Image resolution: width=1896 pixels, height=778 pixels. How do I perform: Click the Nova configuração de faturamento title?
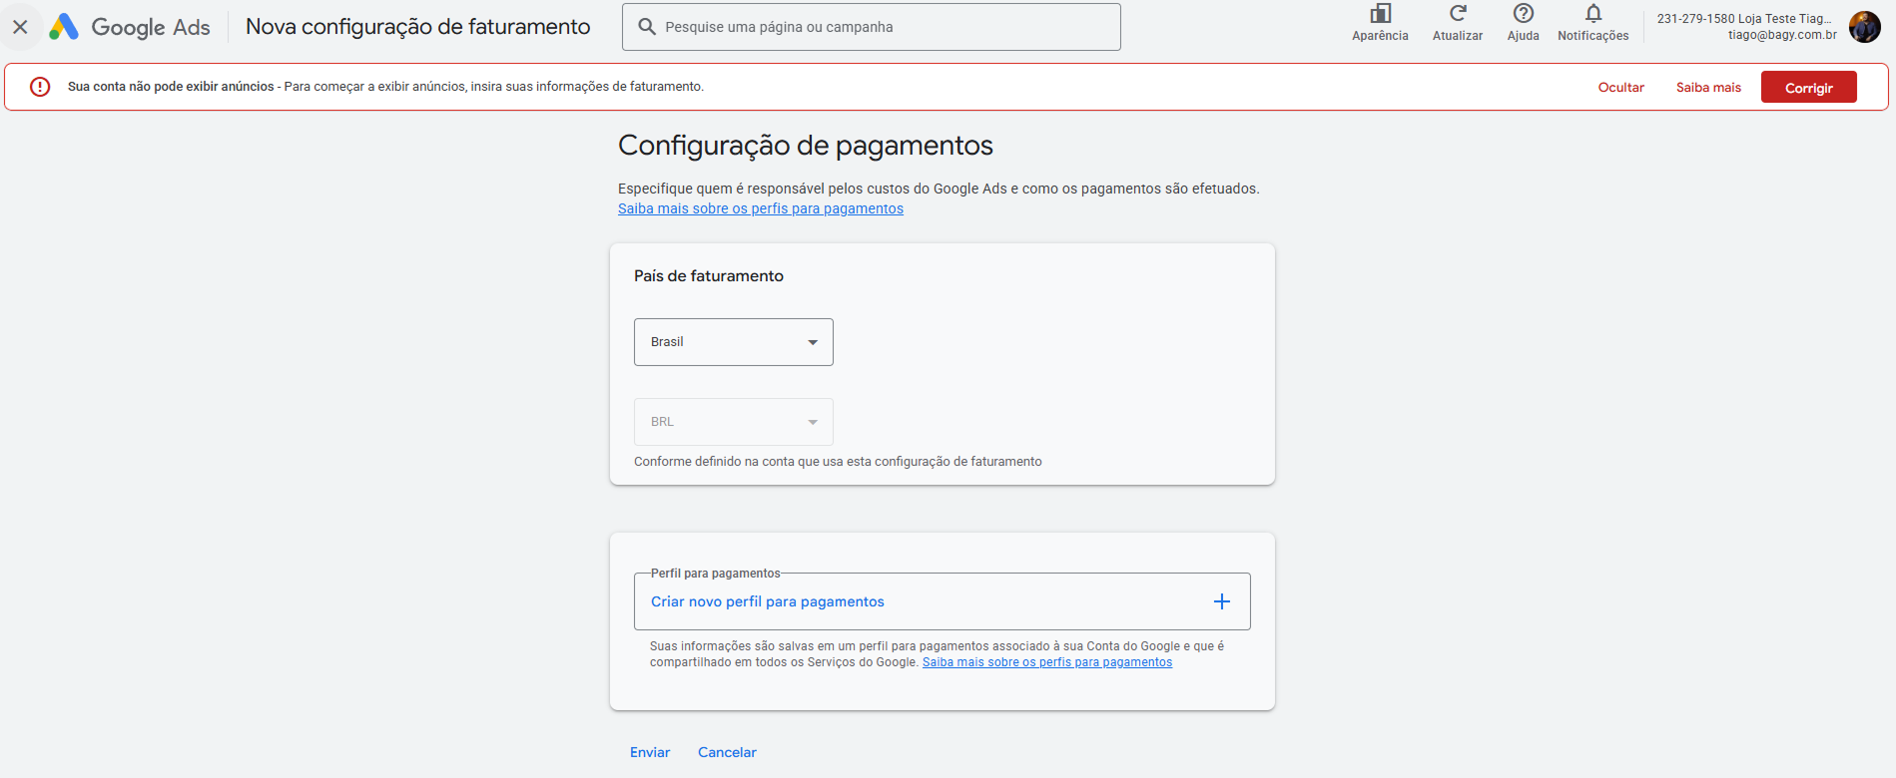pyautogui.click(x=418, y=27)
